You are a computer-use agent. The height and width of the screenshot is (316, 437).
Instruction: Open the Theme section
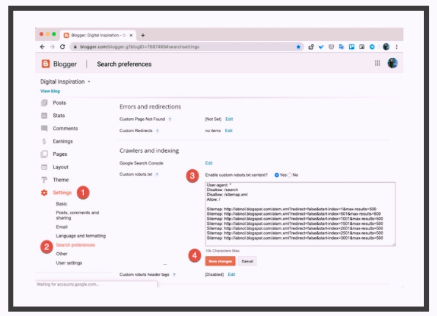pos(61,180)
